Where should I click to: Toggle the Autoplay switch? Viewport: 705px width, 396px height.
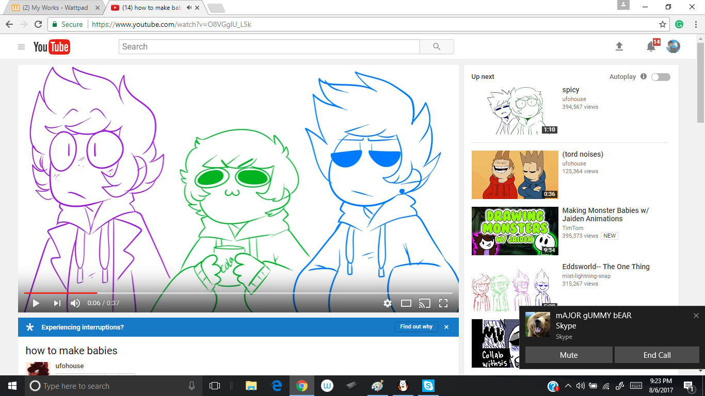coord(661,77)
